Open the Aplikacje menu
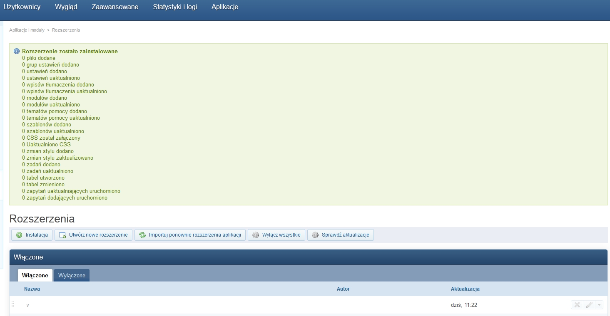 click(224, 7)
